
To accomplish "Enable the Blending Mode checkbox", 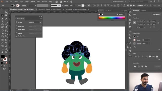I will (x=16, y=36).
